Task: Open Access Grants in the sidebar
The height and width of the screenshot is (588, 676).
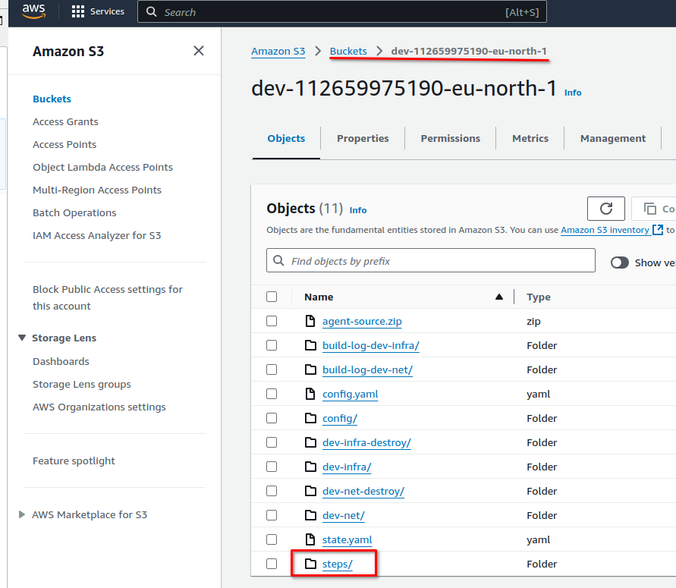Action: click(x=65, y=121)
